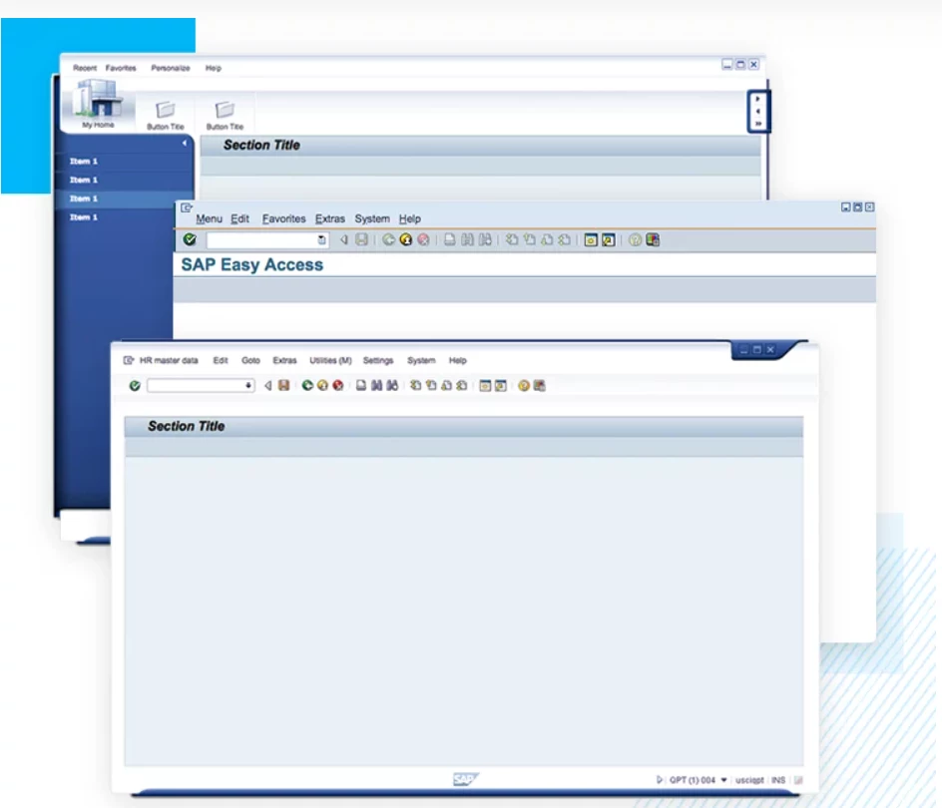Open Utilities (M) menu
The image size is (942, 808).
click(x=330, y=360)
